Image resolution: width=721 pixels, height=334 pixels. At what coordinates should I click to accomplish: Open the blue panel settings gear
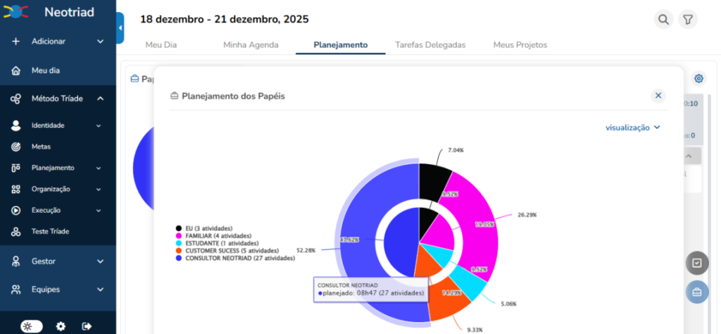[699, 78]
